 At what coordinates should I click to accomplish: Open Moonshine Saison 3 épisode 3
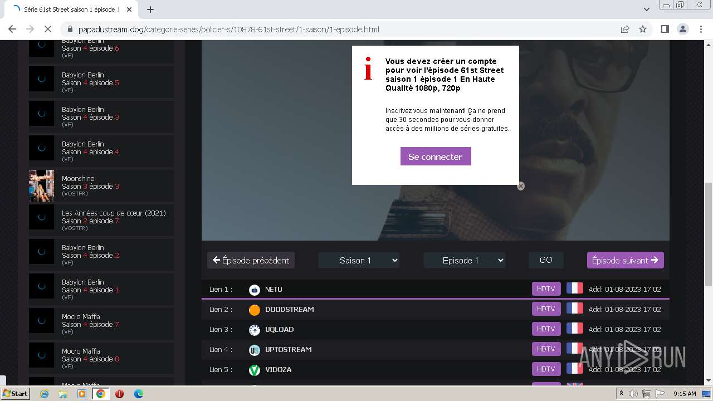101,186
